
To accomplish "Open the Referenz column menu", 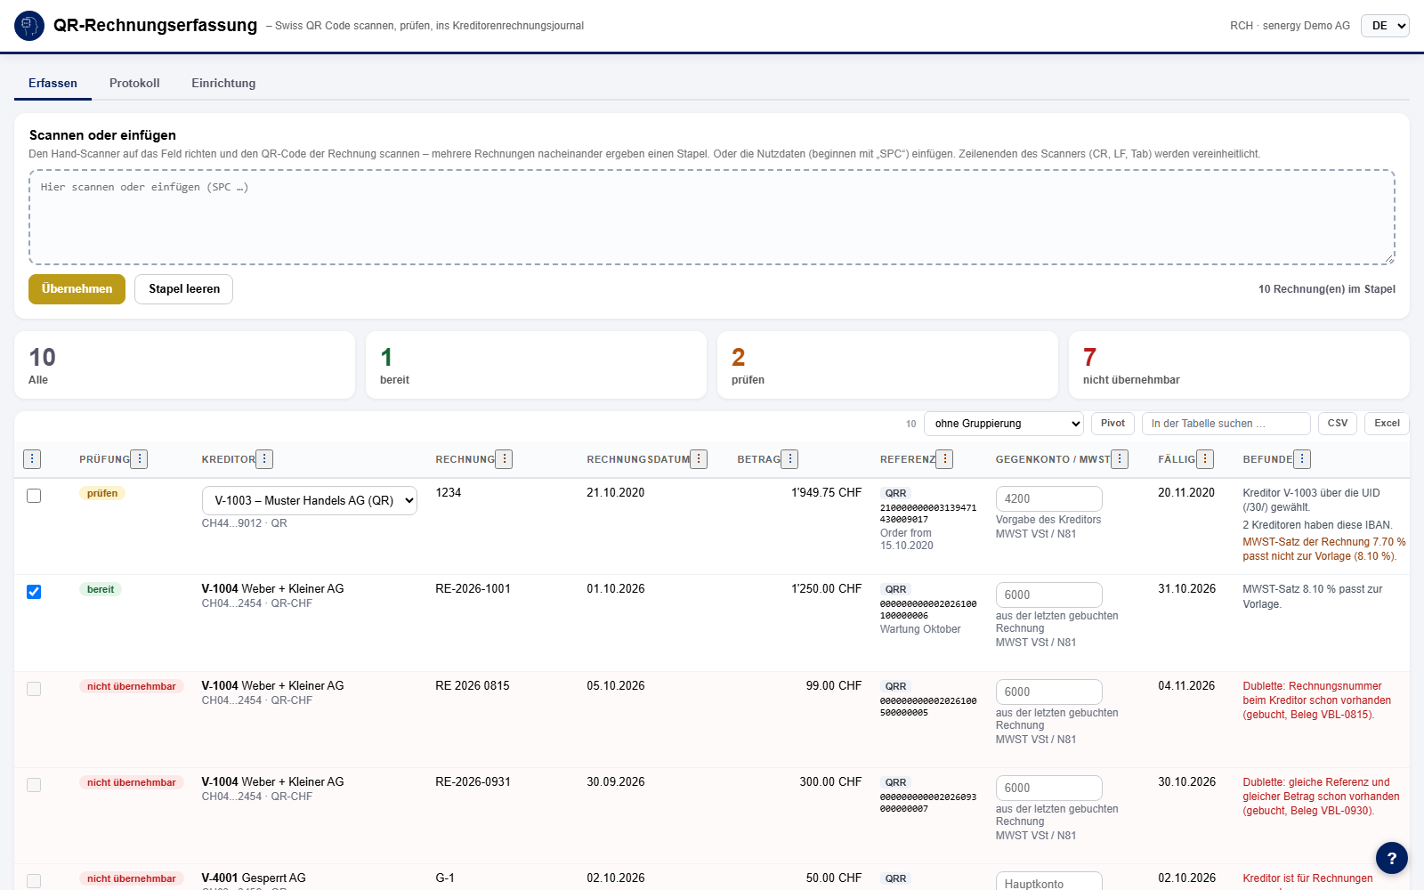I will coord(944,459).
